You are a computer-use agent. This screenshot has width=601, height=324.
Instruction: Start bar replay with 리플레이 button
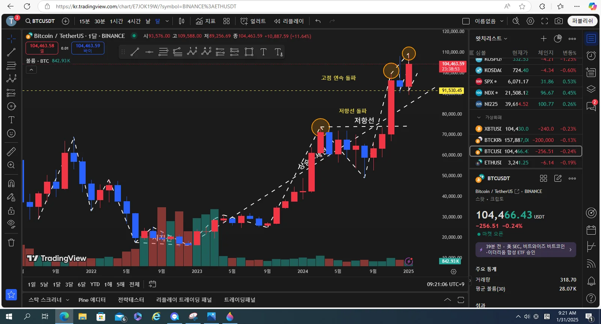click(x=288, y=21)
